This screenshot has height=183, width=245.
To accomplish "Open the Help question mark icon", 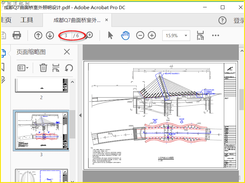I will click(x=222, y=20).
